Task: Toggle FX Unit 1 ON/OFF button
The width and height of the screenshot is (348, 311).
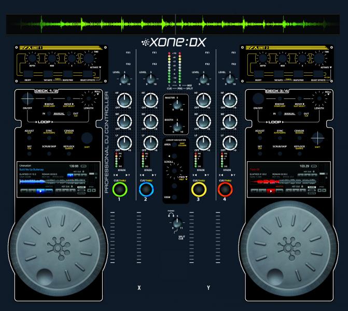Action: (x=28, y=74)
